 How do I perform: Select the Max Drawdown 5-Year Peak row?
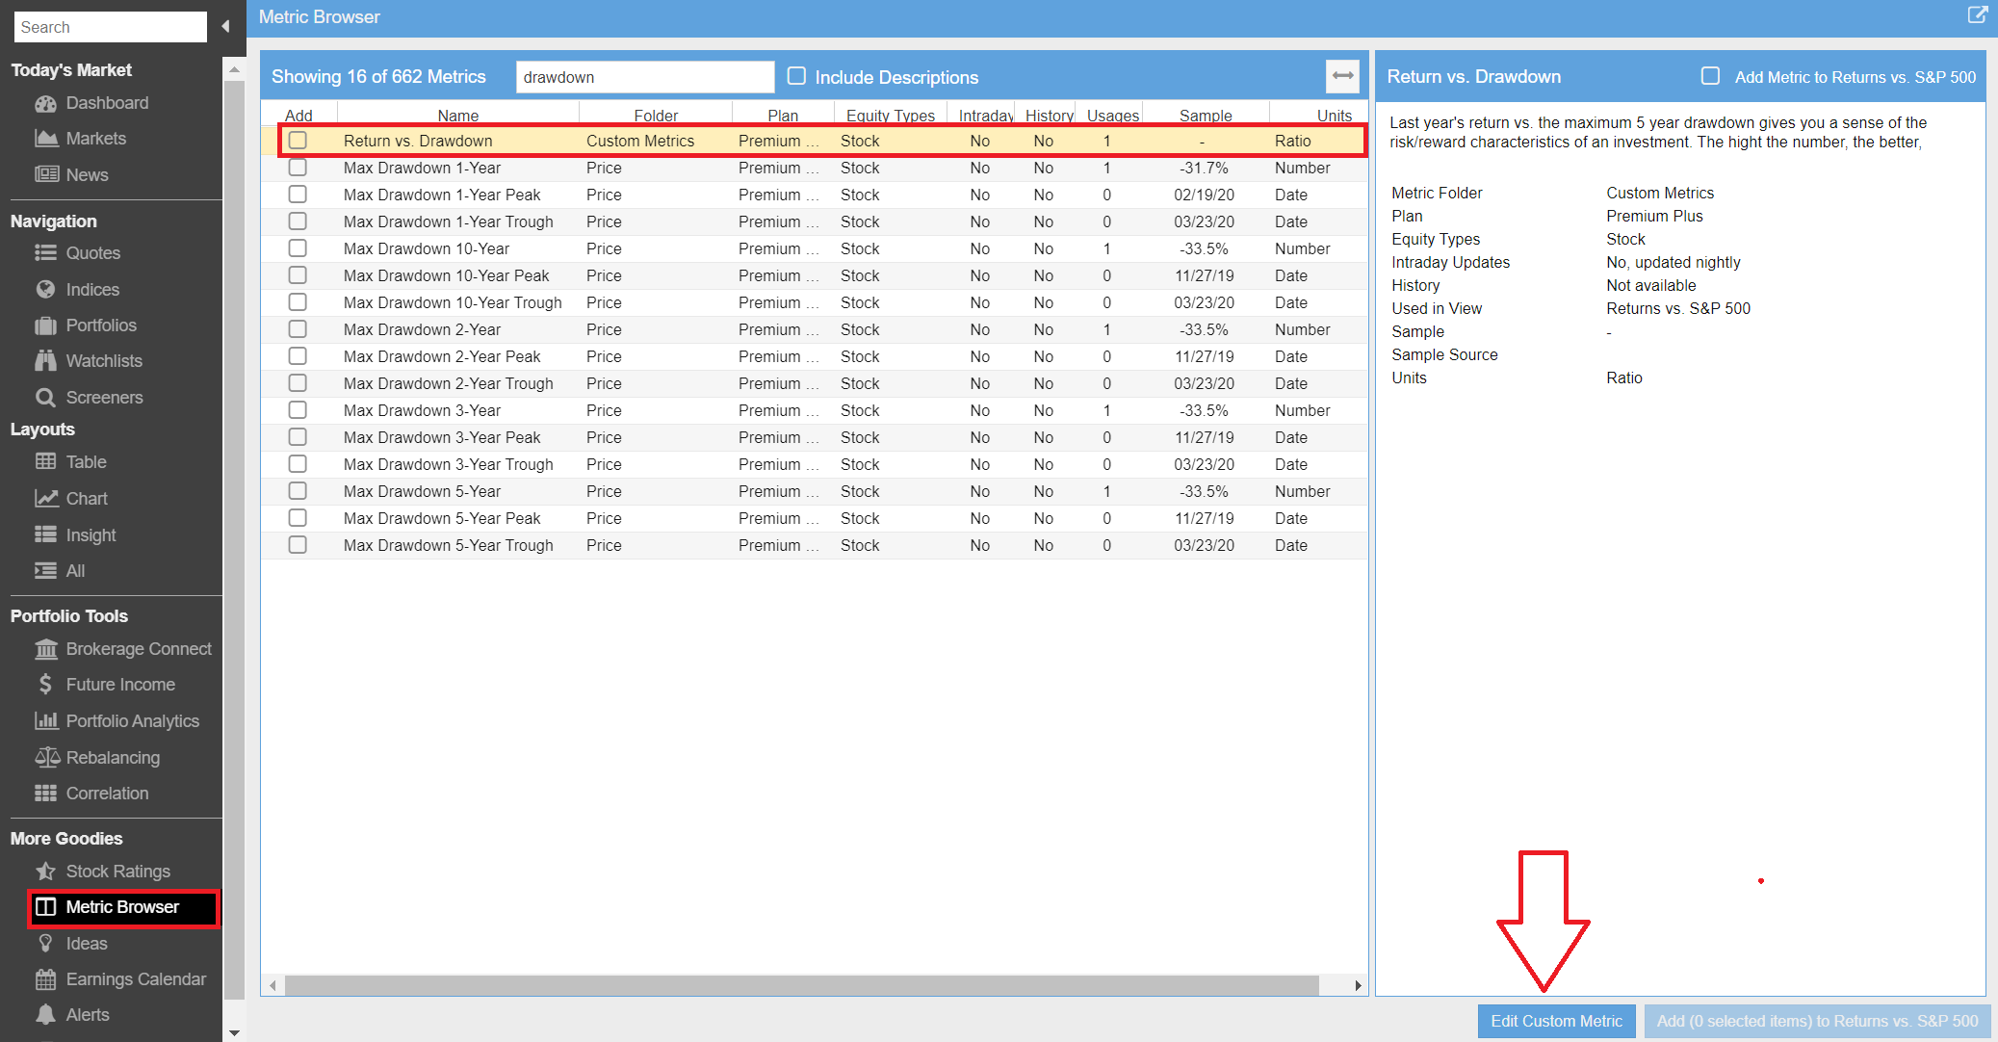point(814,518)
